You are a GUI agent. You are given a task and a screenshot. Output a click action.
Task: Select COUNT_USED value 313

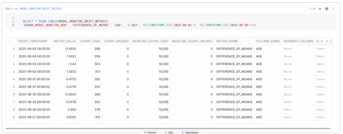(90, 71)
